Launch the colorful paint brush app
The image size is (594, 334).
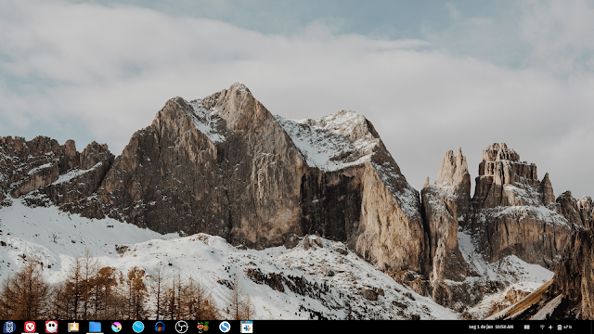click(x=116, y=327)
